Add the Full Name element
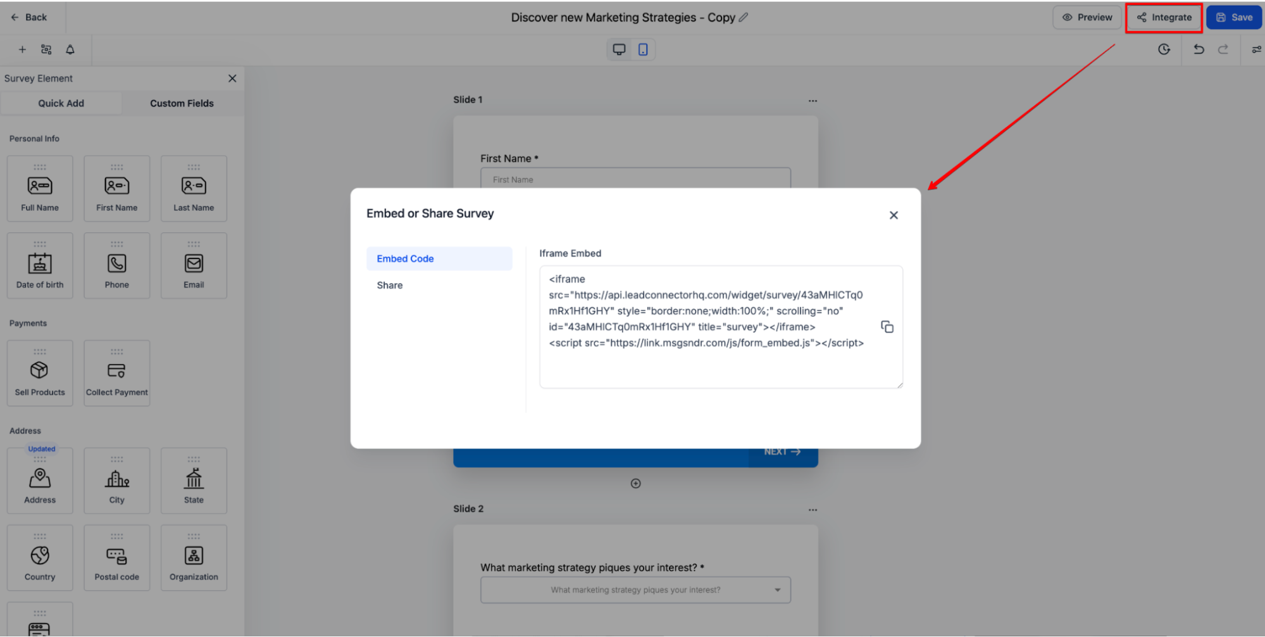The height and width of the screenshot is (637, 1265). click(x=40, y=189)
